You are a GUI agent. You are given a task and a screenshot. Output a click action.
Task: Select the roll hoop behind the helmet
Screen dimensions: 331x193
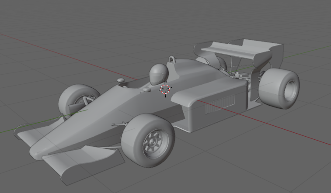click(x=172, y=59)
